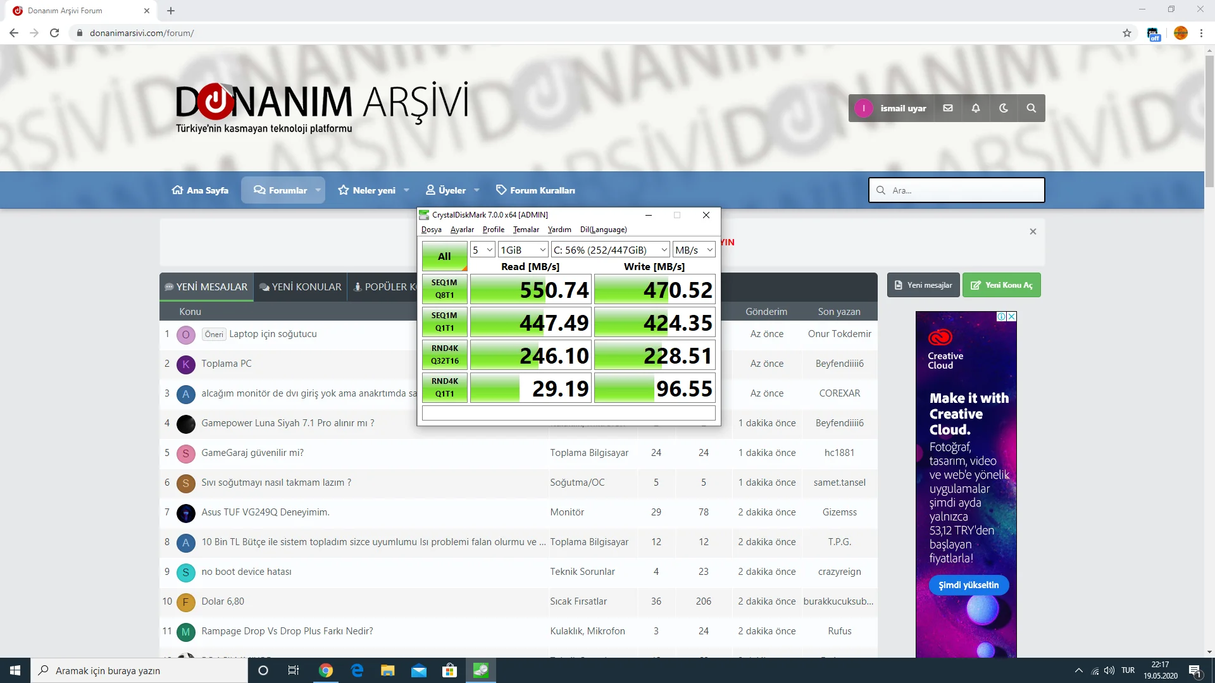Run the SEQ1M Q8T1 test
This screenshot has height=683, width=1215.
(x=444, y=289)
